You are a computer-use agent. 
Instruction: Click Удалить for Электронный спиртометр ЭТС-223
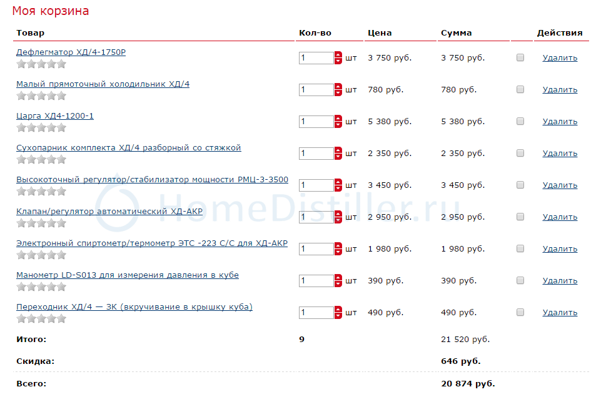point(560,249)
